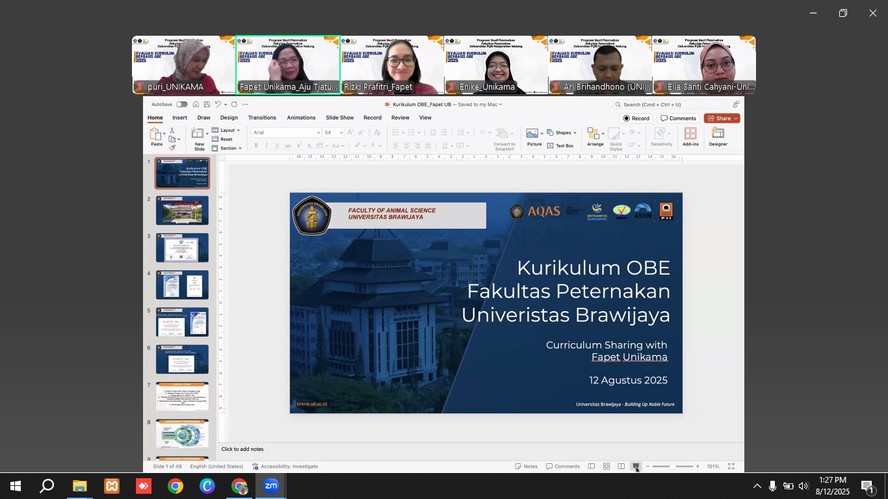
Task: Click the Undo arrow icon
Action: pyautogui.click(x=218, y=105)
